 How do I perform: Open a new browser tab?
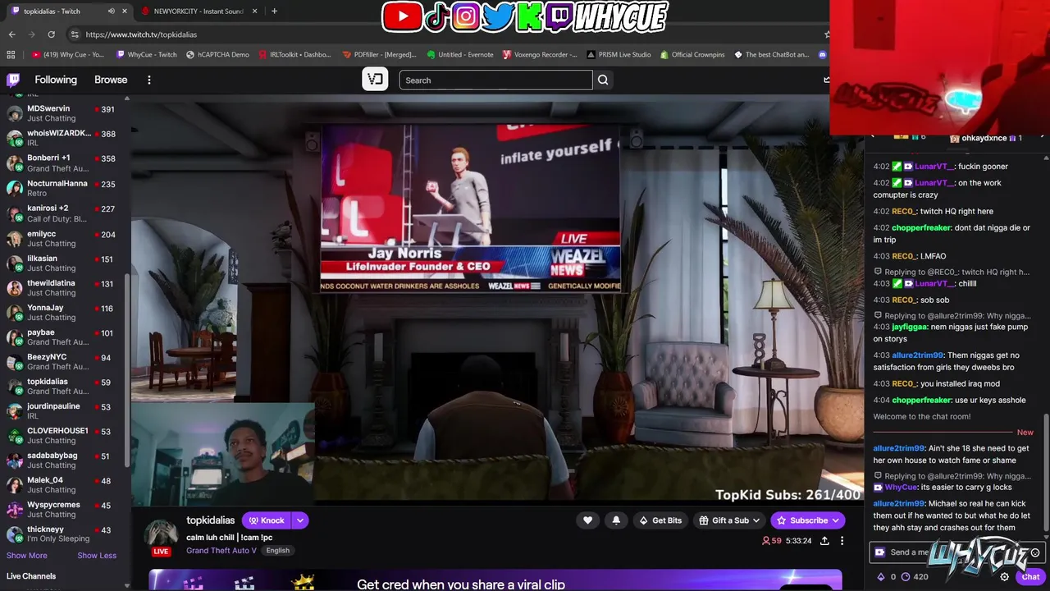pyautogui.click(x=274, y=11)
